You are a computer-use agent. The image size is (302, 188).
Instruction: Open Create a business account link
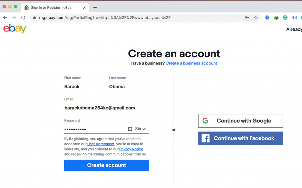coord(191,63)
